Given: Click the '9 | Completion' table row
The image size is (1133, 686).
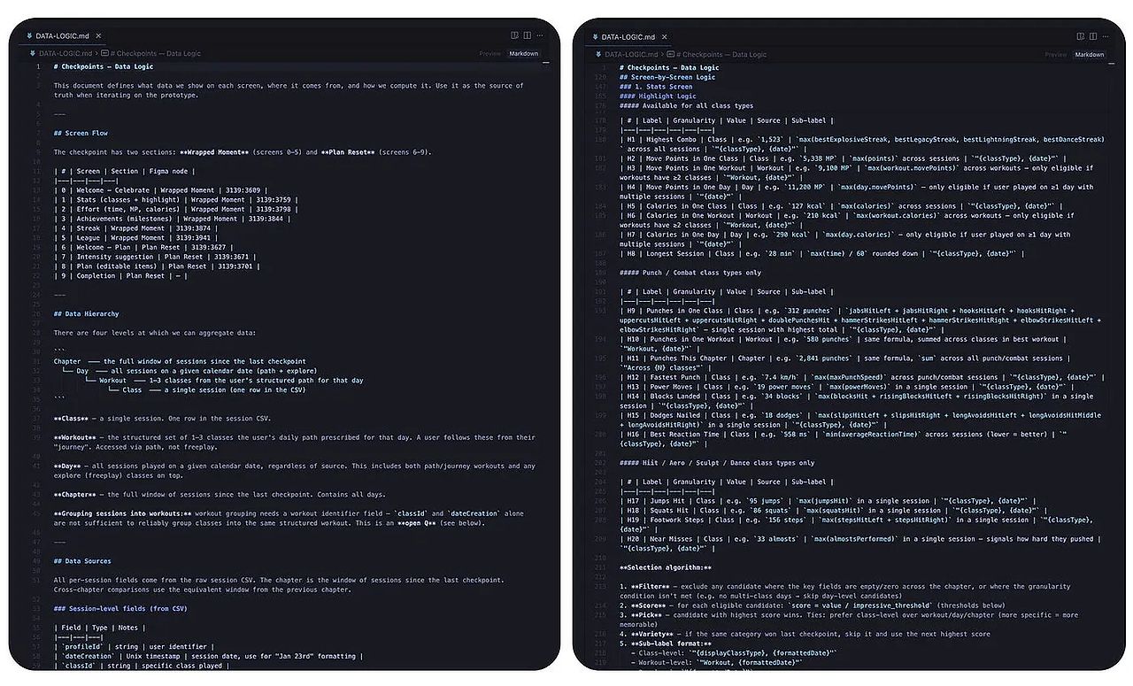Looking at the screenshot, I should pyautogui.click(x=121, y=275).
